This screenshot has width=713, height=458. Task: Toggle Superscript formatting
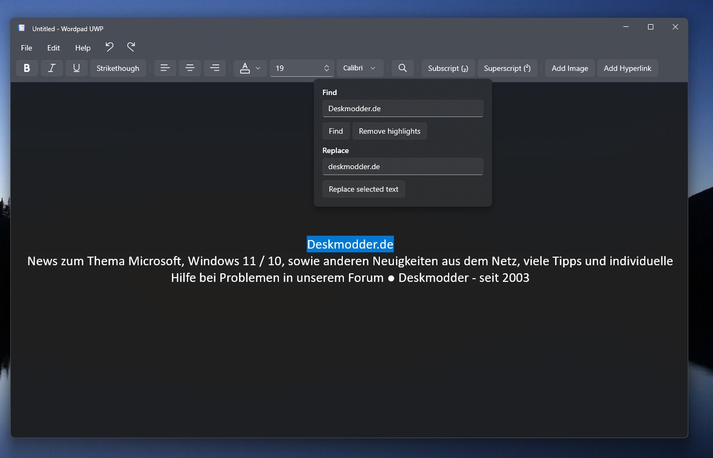coord(507,68)
